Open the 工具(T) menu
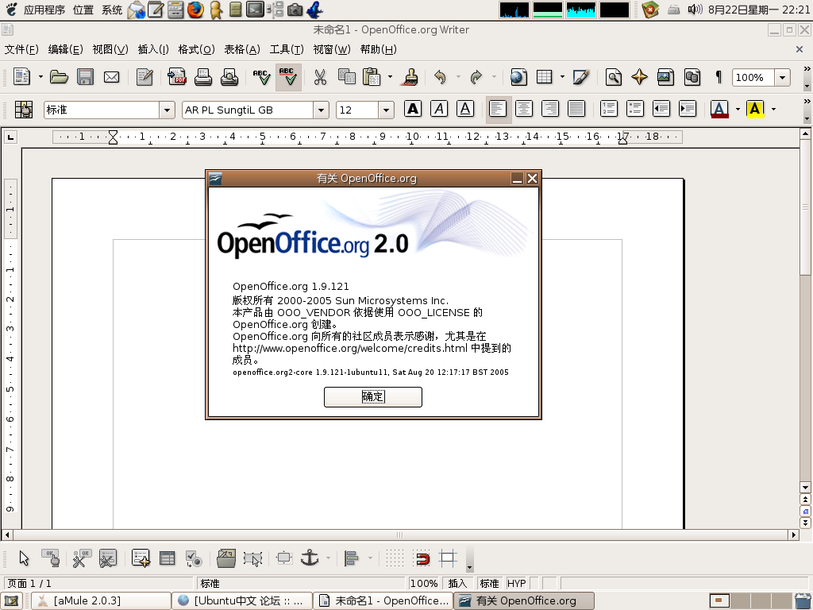The image size is (813, 610). click(x=286, y=49)
